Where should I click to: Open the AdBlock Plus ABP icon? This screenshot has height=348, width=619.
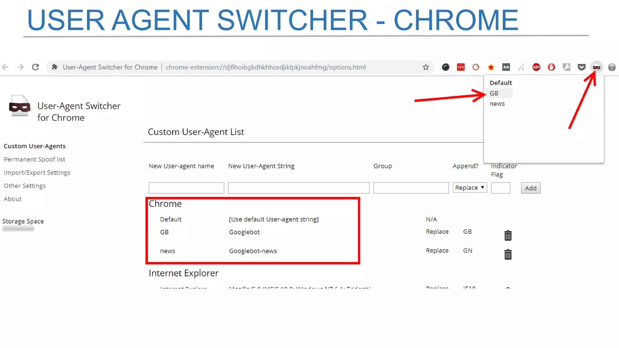pyautogui.click(x=536, y=67)
